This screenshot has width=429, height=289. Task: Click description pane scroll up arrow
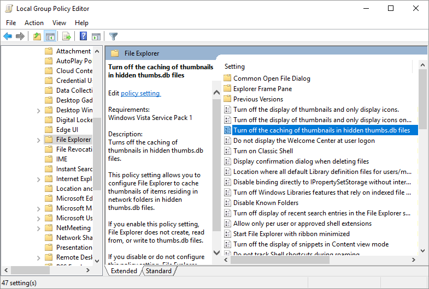(x=216, y=93)
